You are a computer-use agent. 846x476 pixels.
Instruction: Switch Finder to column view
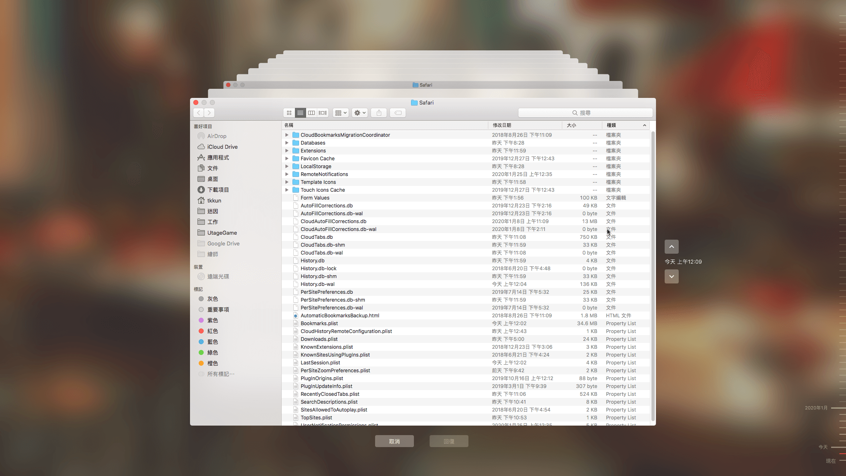pos(311,113)
